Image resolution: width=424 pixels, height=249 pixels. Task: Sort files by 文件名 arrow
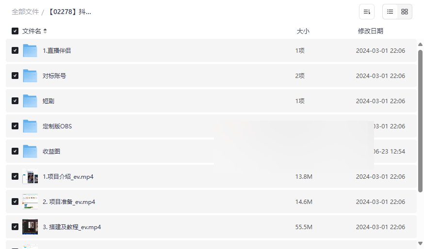45,31
